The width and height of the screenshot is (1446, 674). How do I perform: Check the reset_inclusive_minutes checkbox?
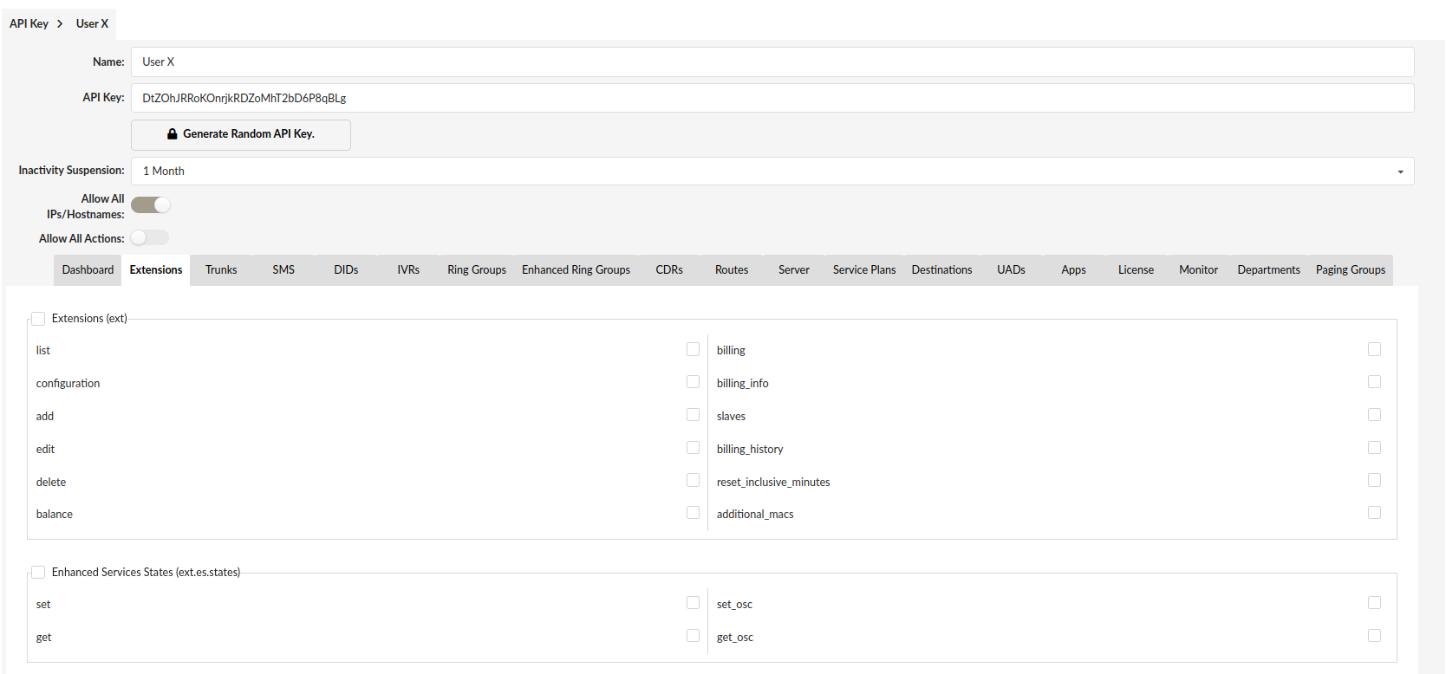[x=1374, y=480]
